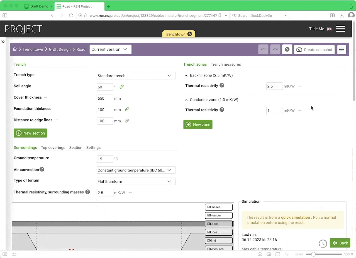Adjust the browser zoom slider
Image resolution: width=356 pixels, height=258 pixels.
point(313,254)
